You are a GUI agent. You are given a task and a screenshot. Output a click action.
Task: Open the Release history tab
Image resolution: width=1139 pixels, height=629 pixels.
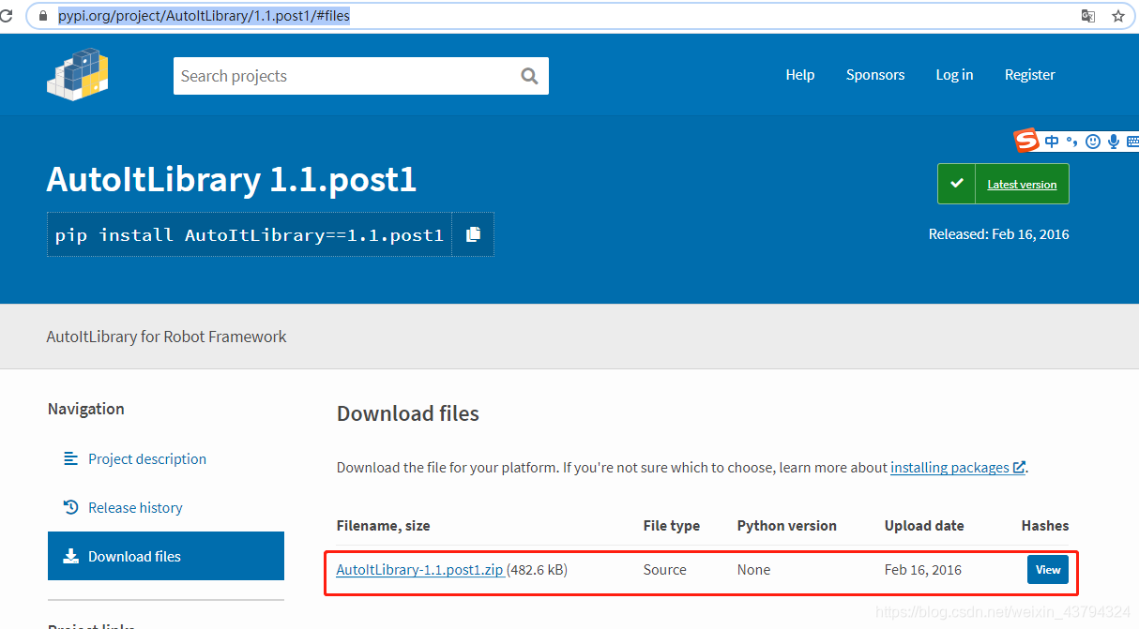click(x=166, y=507)
